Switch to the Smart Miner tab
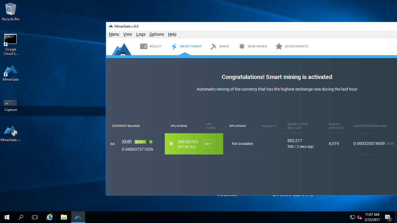Screen dimensions: 397x223 [186, 46]
